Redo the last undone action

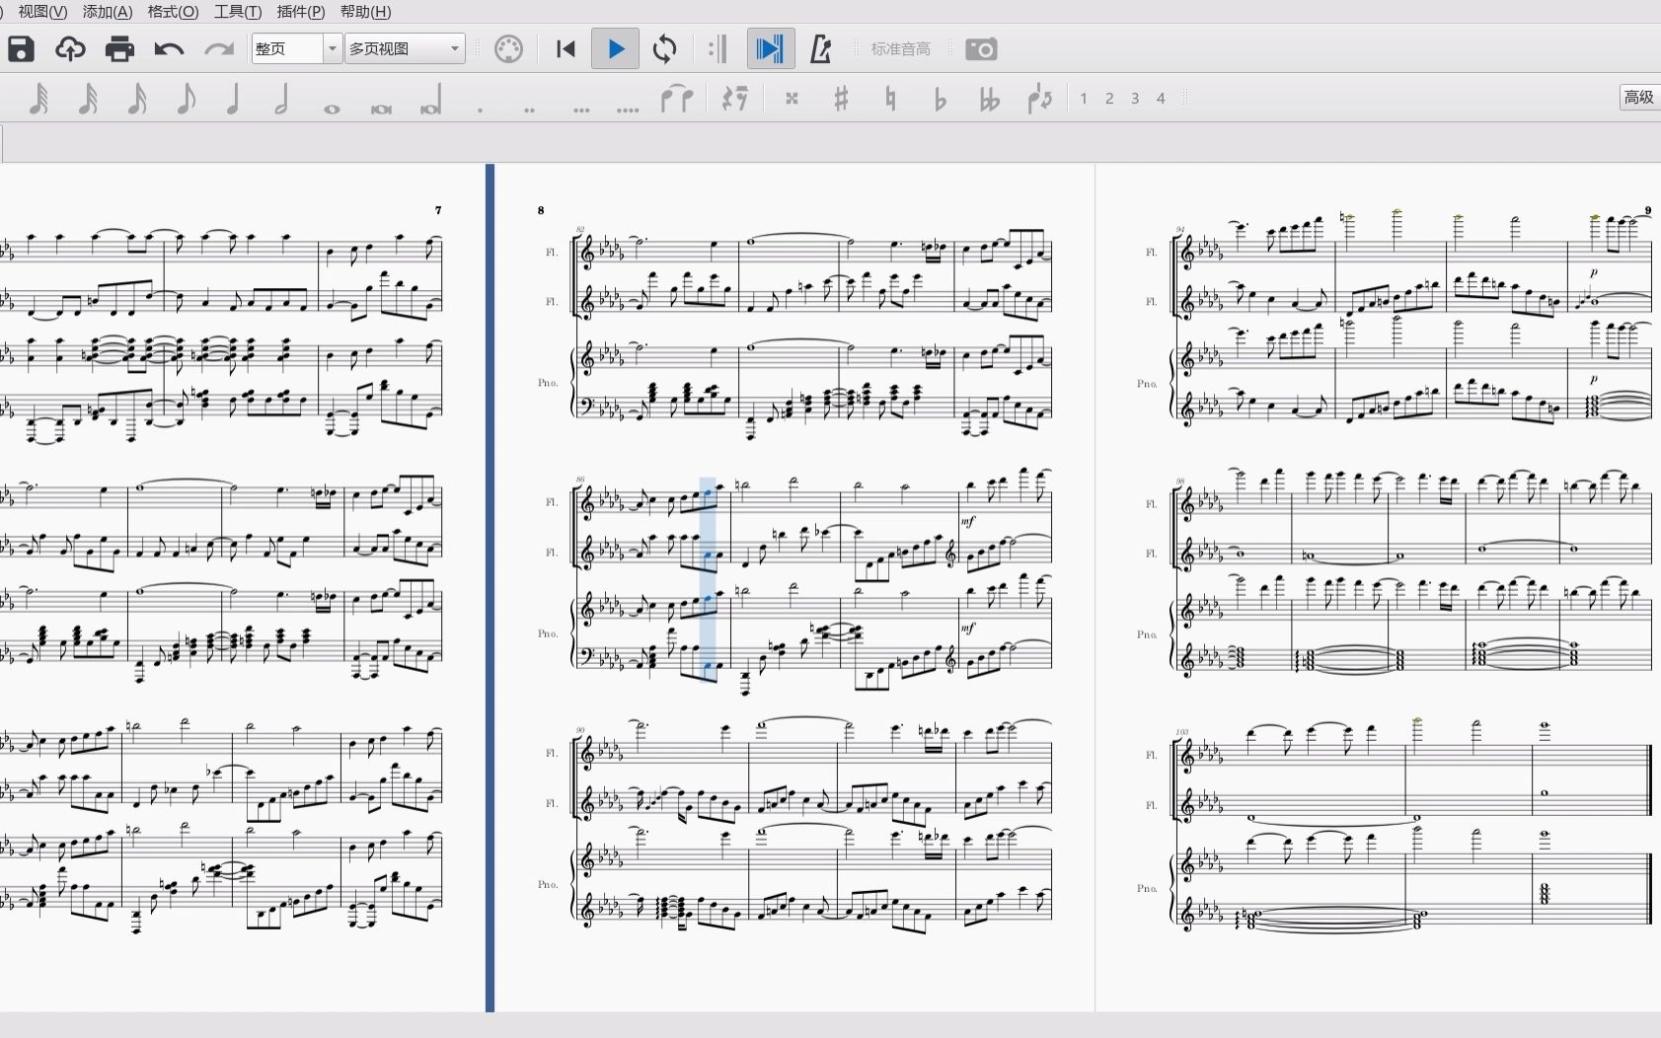point(218,48)
